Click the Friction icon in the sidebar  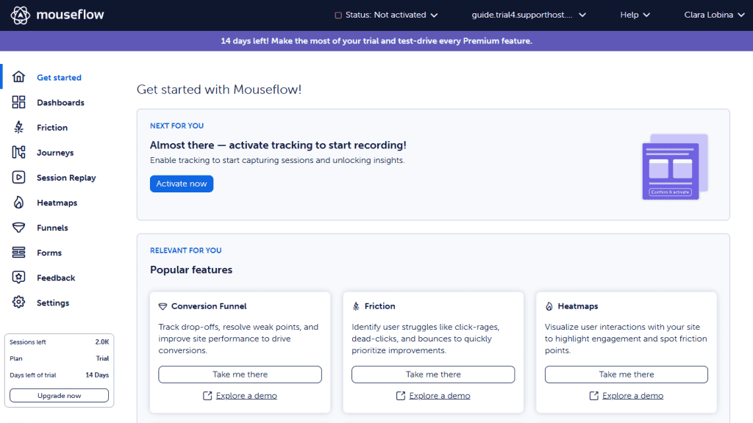[18, 127]
